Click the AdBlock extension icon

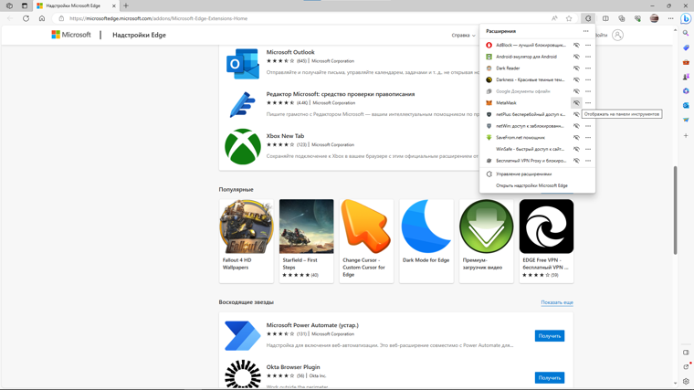point(489,45)
